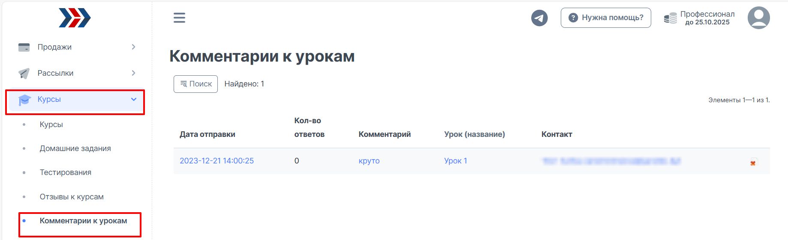Click the graduation cap icon for 'Курсы'
This screenshot has height=240, width=788.
pos(24,100)
